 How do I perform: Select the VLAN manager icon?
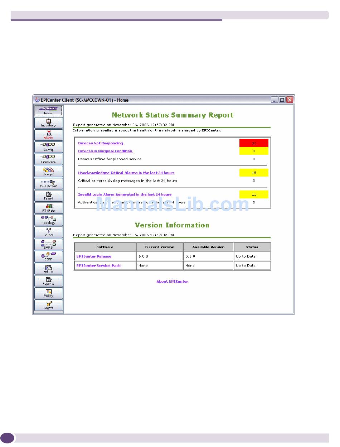(x=48, y=232)
